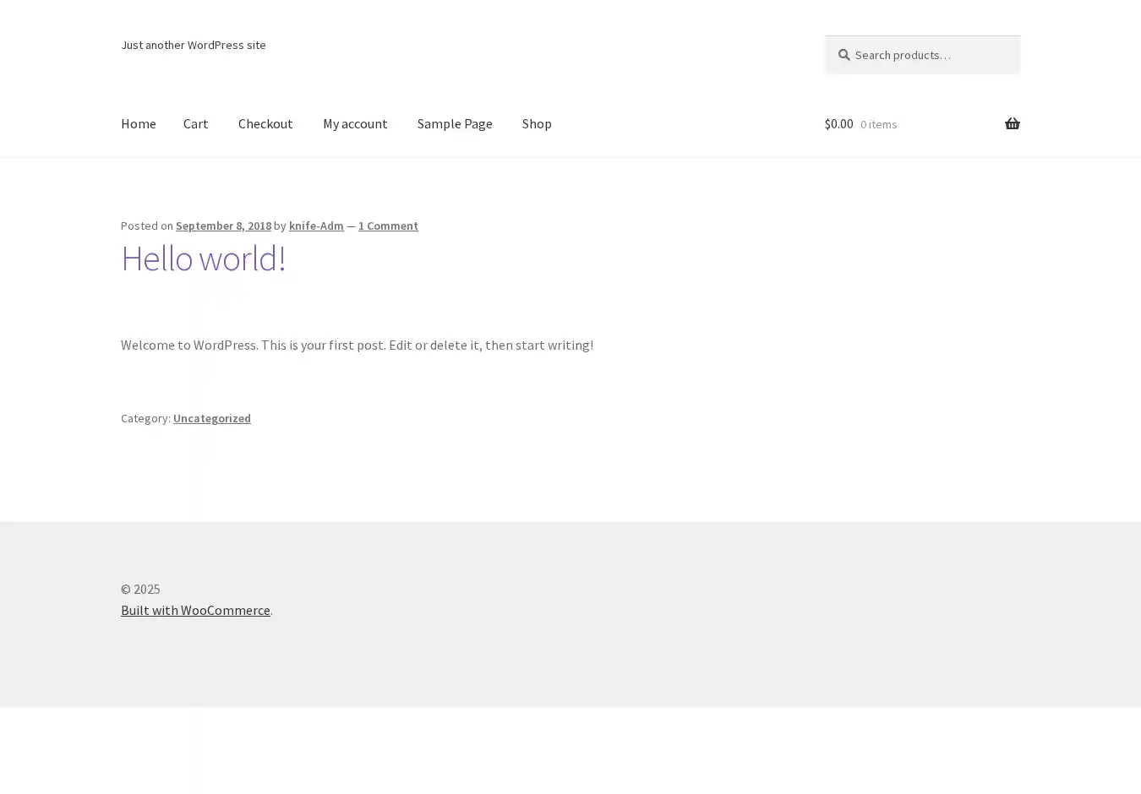Open the Shop menu item
Image resolution: width=1141 pixels, height=794 pixels.
coord(536,123)
